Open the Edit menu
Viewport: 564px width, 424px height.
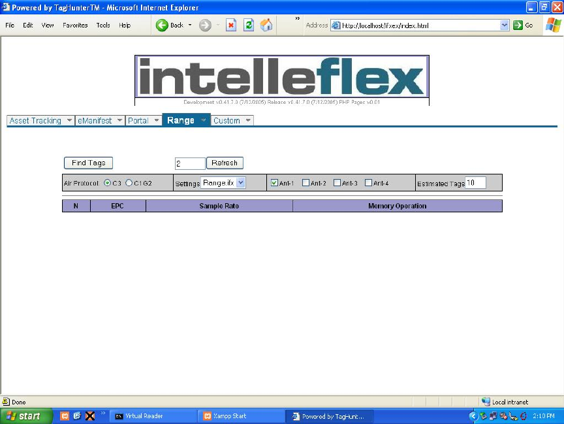coord(27,25)
